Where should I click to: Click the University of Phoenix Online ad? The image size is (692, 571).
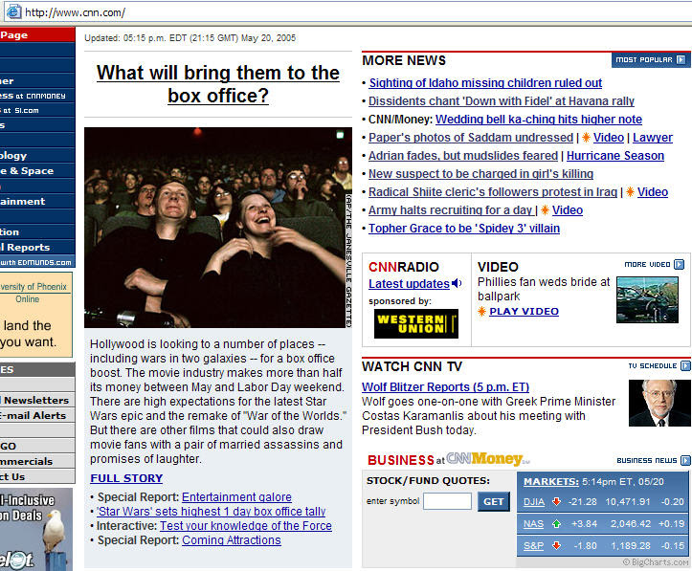(36, 315)
